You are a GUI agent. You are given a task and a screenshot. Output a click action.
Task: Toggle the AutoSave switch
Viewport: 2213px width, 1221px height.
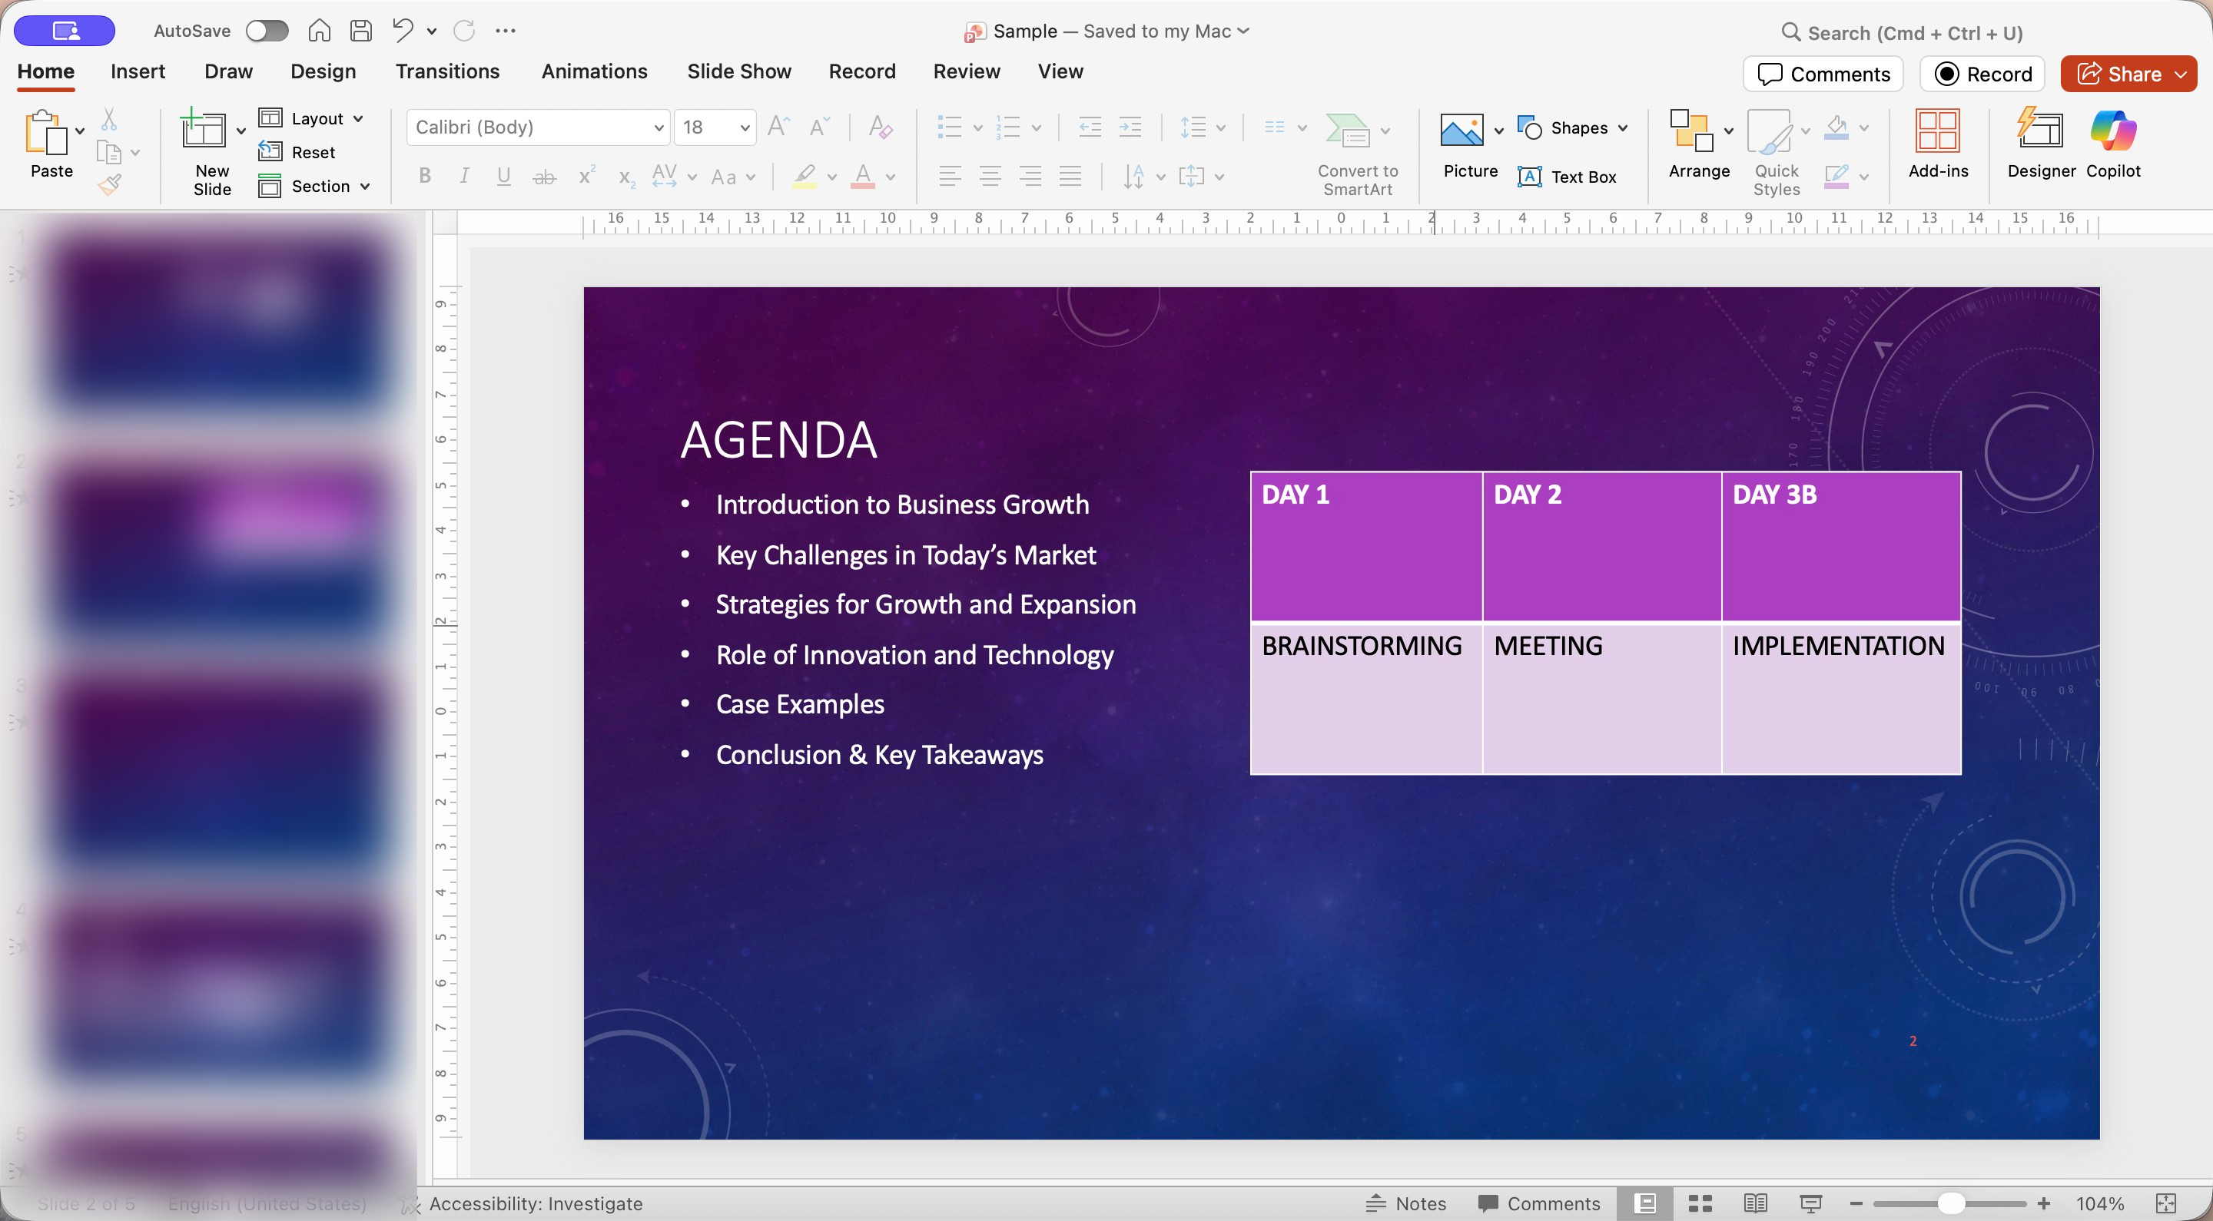pos(267,31)
